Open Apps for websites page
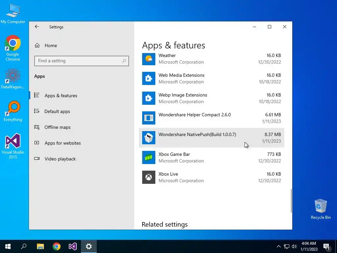Image resolution: width=337 pixels, height=253 pixels. (x=82, y=143)
